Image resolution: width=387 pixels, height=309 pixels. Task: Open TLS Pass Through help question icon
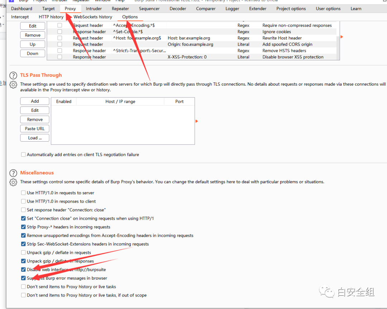click(13, 75)
